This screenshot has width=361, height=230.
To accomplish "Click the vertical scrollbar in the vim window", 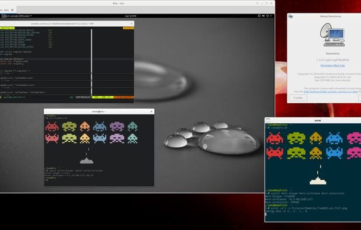I will (91, 62).
